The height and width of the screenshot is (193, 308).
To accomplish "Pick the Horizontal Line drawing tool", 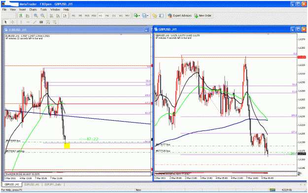I will [28, 22].
